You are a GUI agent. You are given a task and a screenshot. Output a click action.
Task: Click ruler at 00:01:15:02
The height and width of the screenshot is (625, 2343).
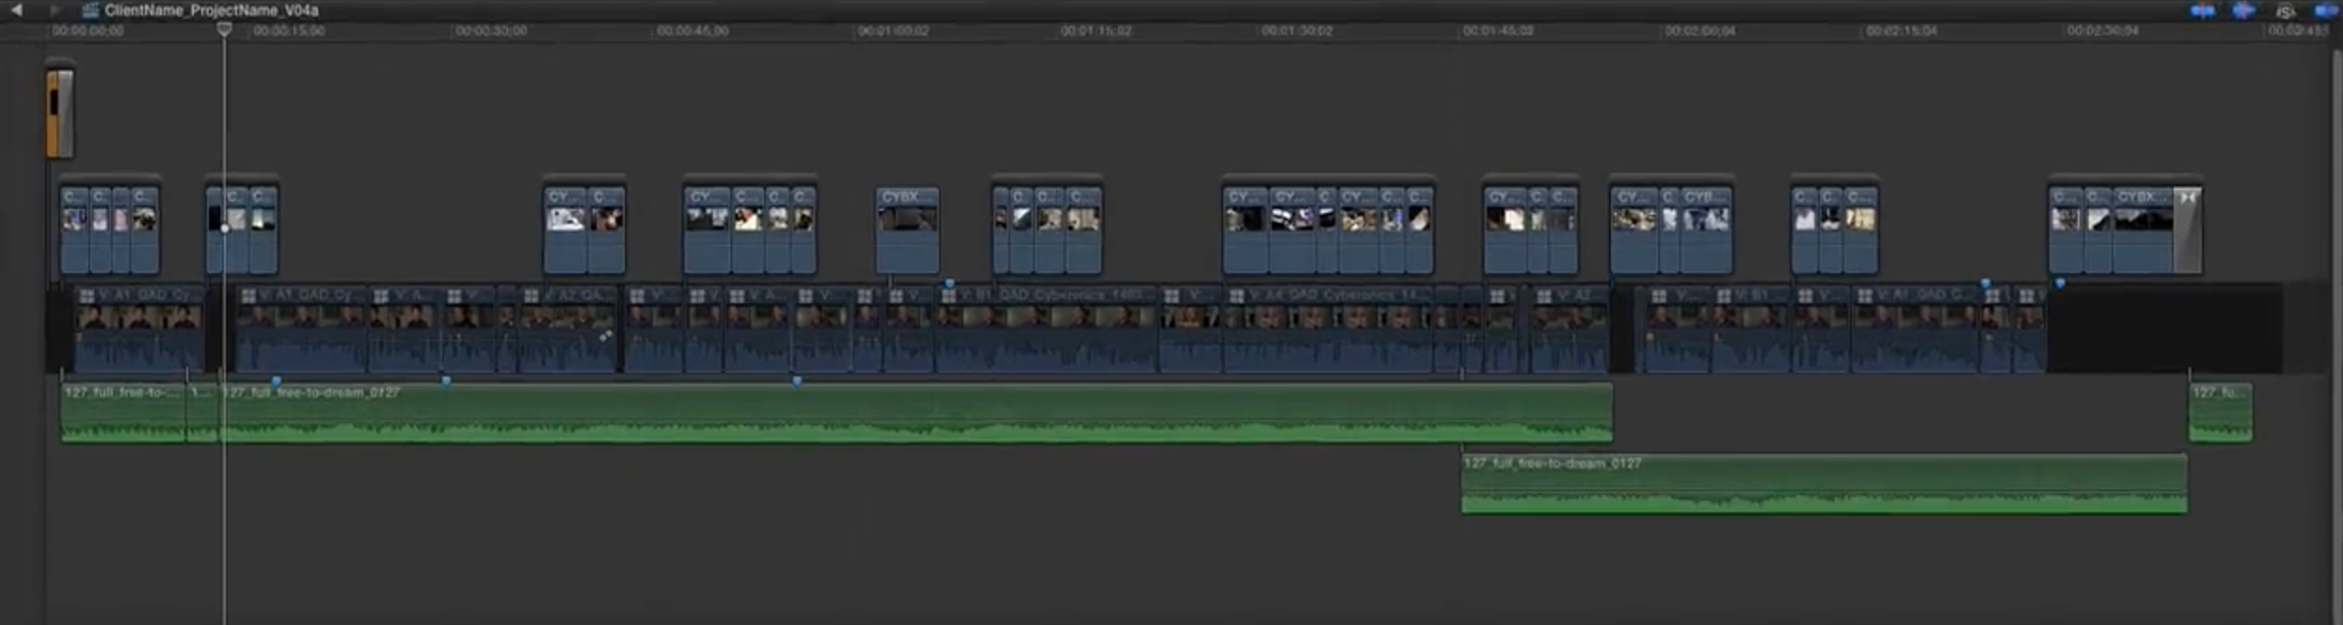click(x=1096, y=31)
